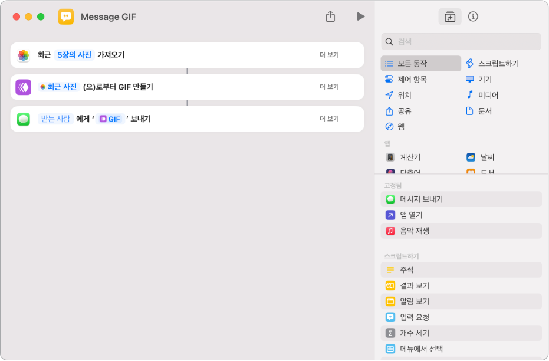Select 웹 category
Viewport: 549px width, 361px height.
tap(395, 126)
